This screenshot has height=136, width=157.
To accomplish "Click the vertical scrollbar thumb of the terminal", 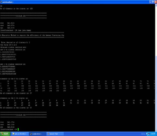I will pos(156,92).
